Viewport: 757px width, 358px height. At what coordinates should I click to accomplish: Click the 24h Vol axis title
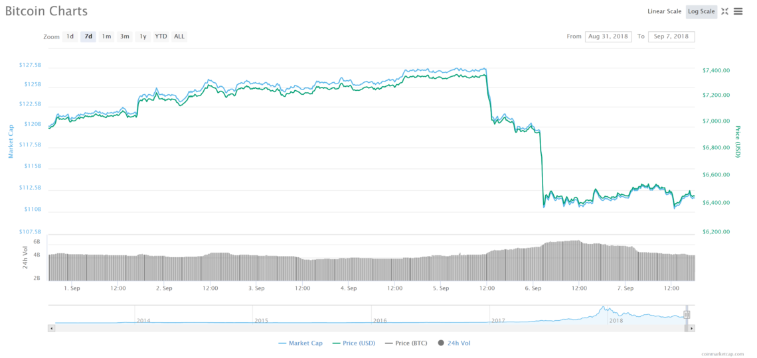point(25,257)
